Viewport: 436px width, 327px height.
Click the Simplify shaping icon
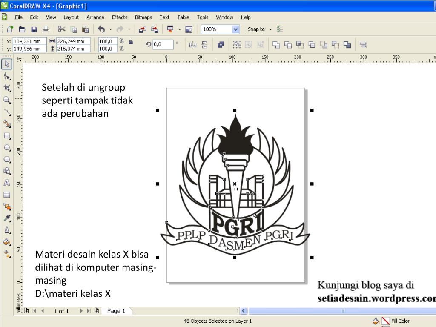[x=312, y=44]
